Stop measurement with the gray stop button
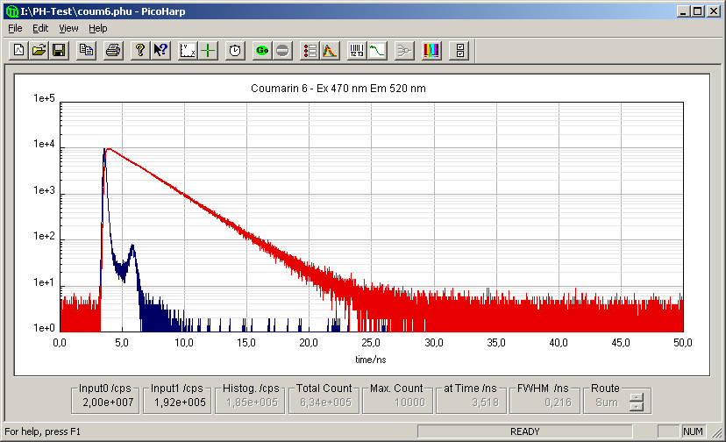This screenshot has height=442, width=726. 281,51
